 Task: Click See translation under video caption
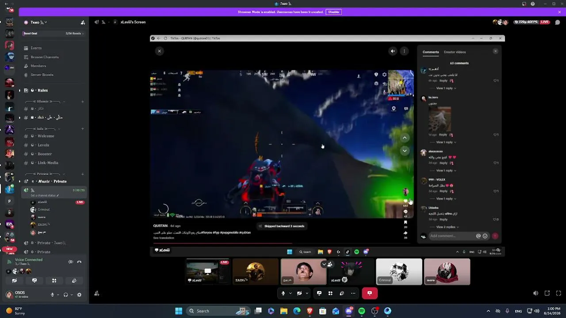click(164, 238)
